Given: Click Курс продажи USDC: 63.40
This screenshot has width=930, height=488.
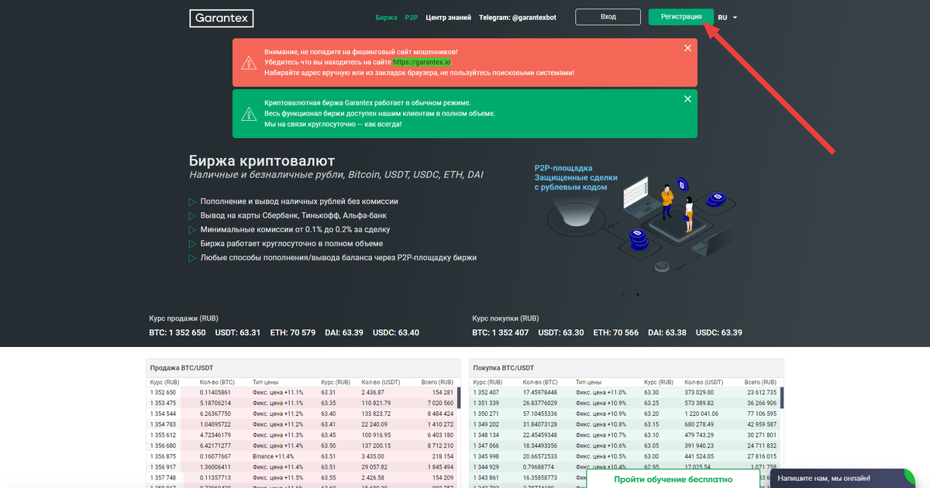Looking at the screenshot, I should pos(396,332).
